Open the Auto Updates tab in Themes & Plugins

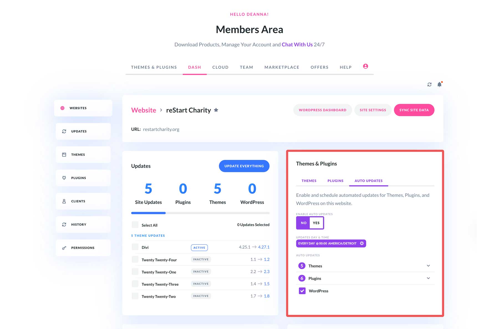(368, 180)
